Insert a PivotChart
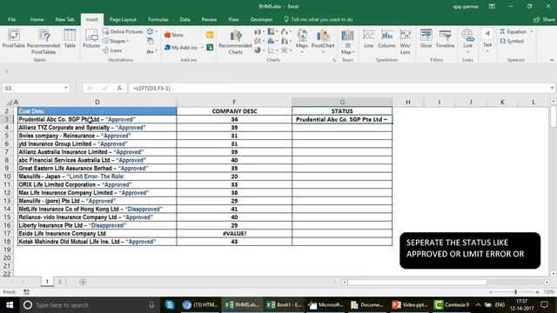 [323, 40]
